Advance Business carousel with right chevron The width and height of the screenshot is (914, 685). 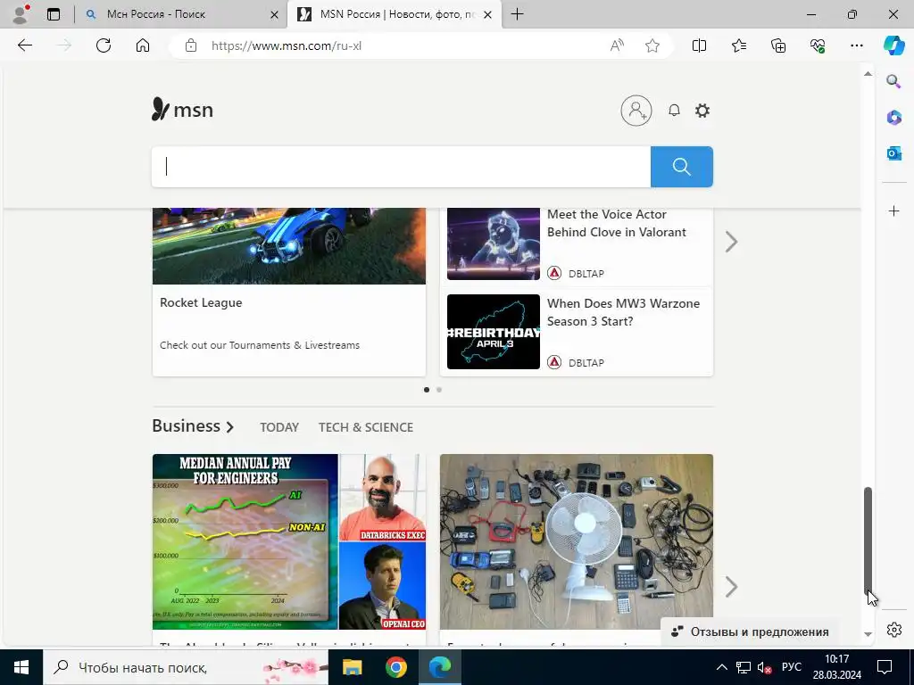click(731, 587)
